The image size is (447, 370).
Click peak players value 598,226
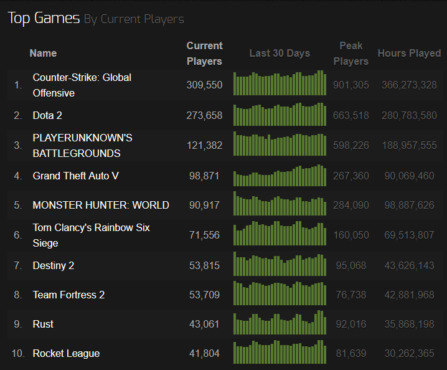click(x=351, y=146)
